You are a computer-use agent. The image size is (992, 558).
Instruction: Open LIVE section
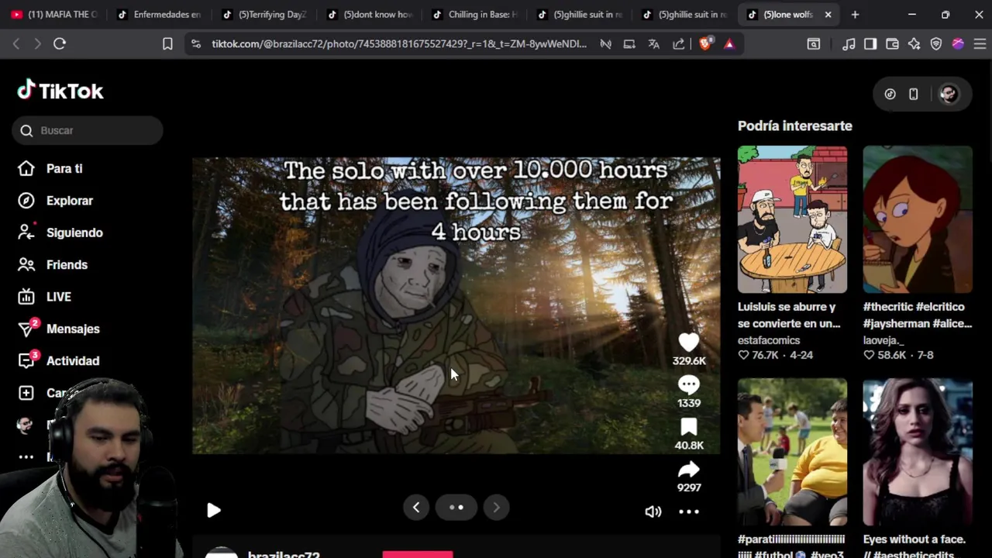tap(58, 297)
